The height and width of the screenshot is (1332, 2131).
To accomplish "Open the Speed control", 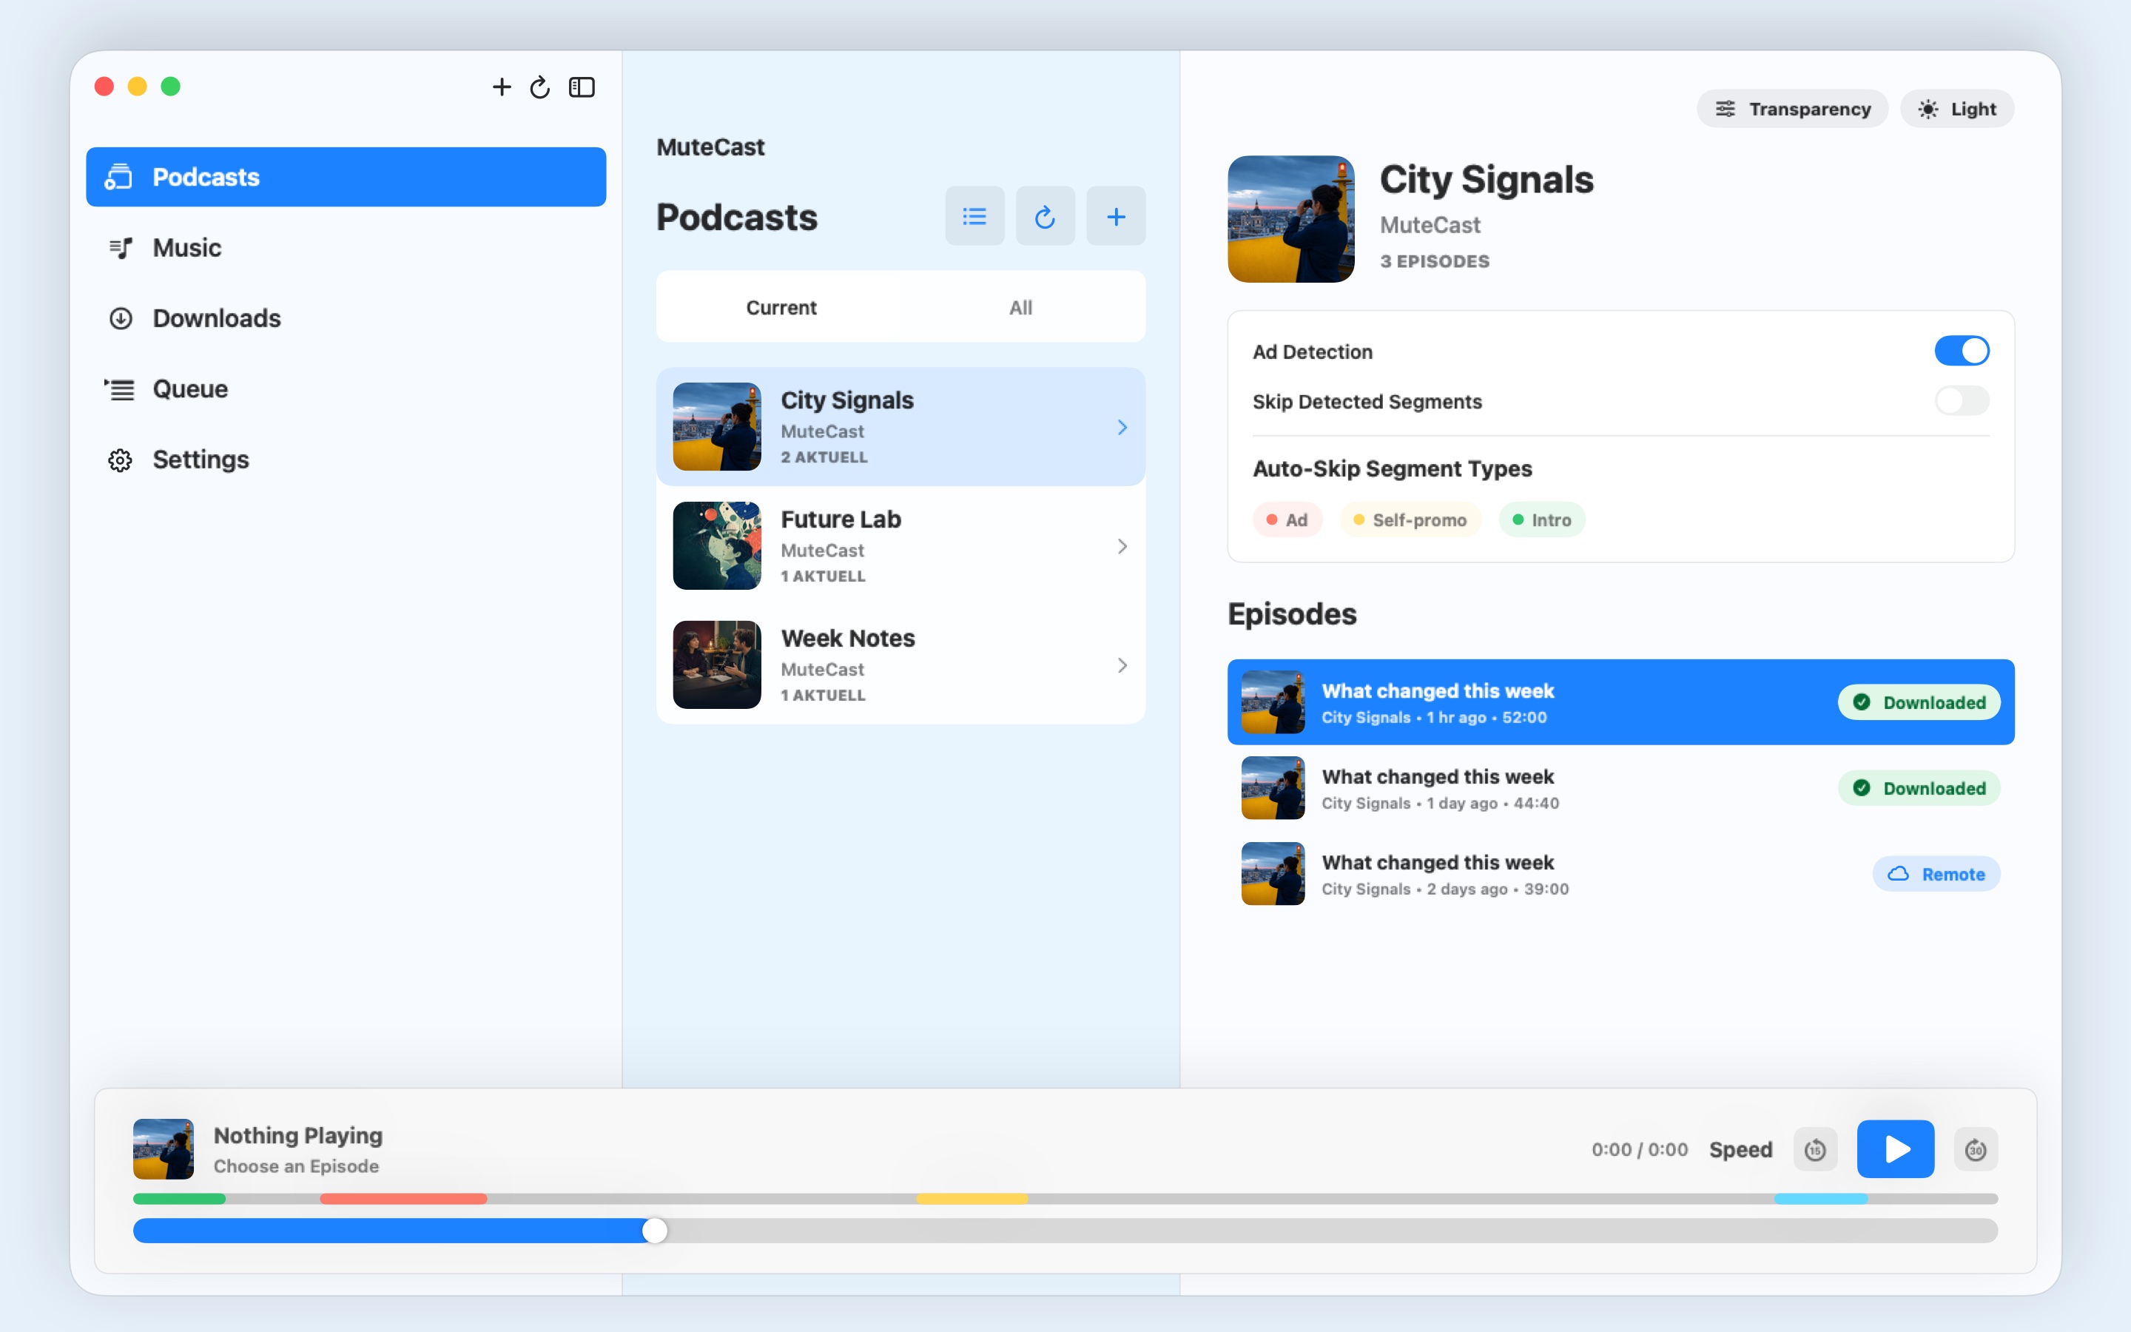I will 1741,1150.
